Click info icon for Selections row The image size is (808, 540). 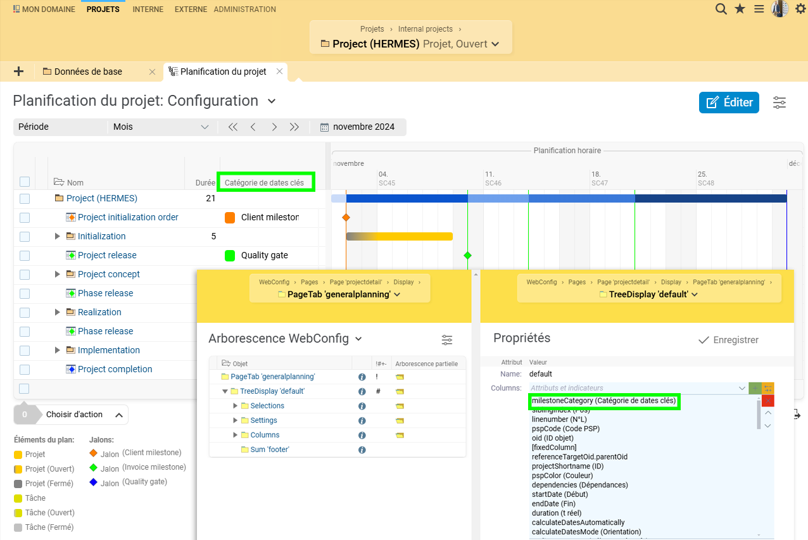(x=362, y=406)
